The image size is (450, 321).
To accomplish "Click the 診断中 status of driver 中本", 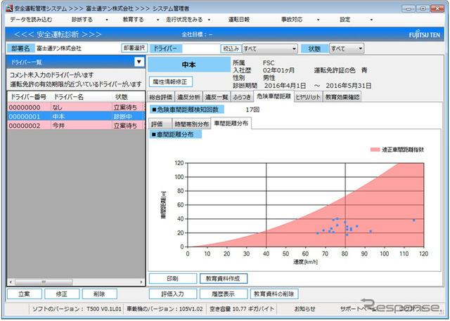I will coord(122,117).
